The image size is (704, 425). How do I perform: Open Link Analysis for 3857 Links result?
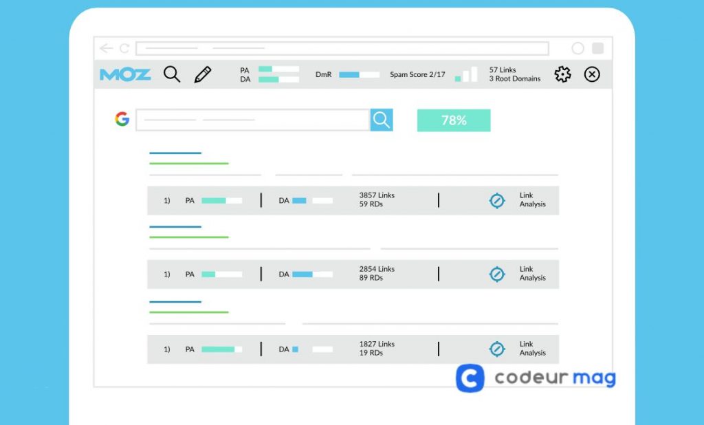coord(533,199)
